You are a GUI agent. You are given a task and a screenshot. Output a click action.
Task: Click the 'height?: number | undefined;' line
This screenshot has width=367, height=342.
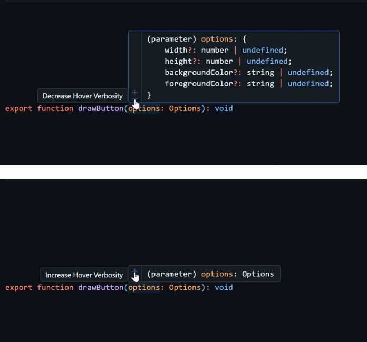pyautogui.click(x=228, y=62)
